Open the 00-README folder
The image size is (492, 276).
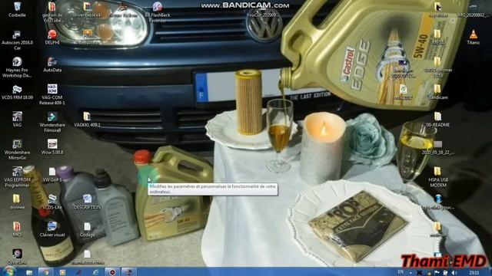pyautogui.click(x=437, y=120)
